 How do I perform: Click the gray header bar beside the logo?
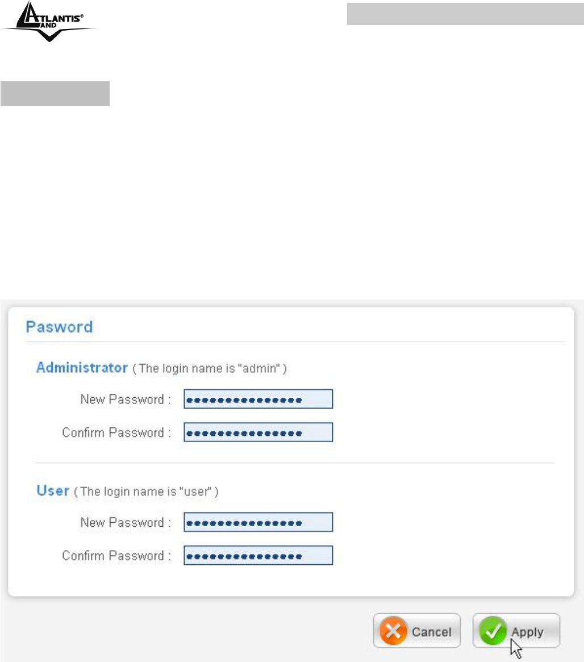click(461, 14)
